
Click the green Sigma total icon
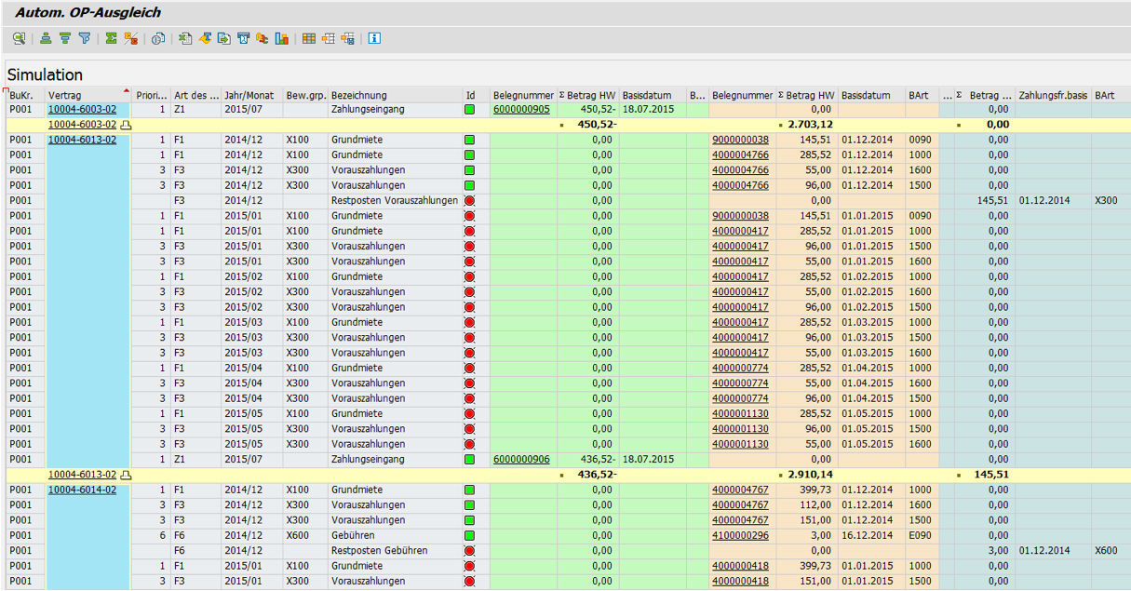click(x=111, y=39)
